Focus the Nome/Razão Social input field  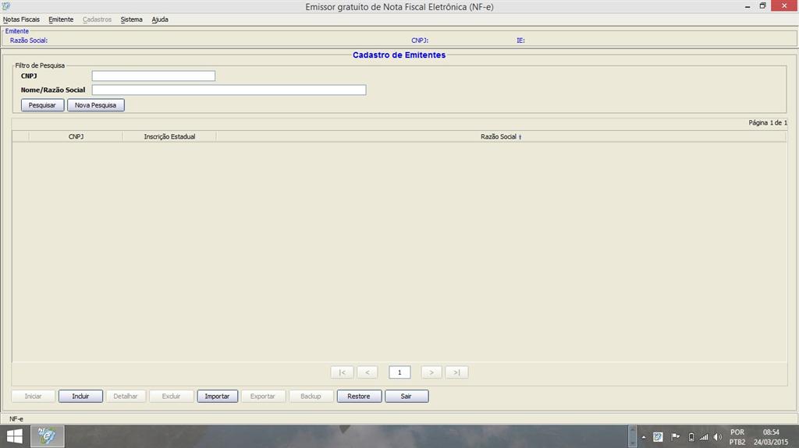tap(229, 90)
